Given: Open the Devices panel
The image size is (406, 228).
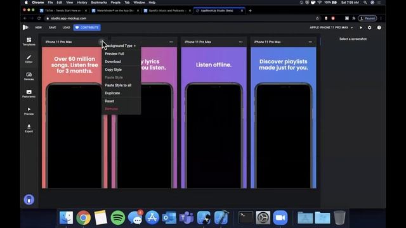Looking at the screenshot, I should [x=29, y=76].
